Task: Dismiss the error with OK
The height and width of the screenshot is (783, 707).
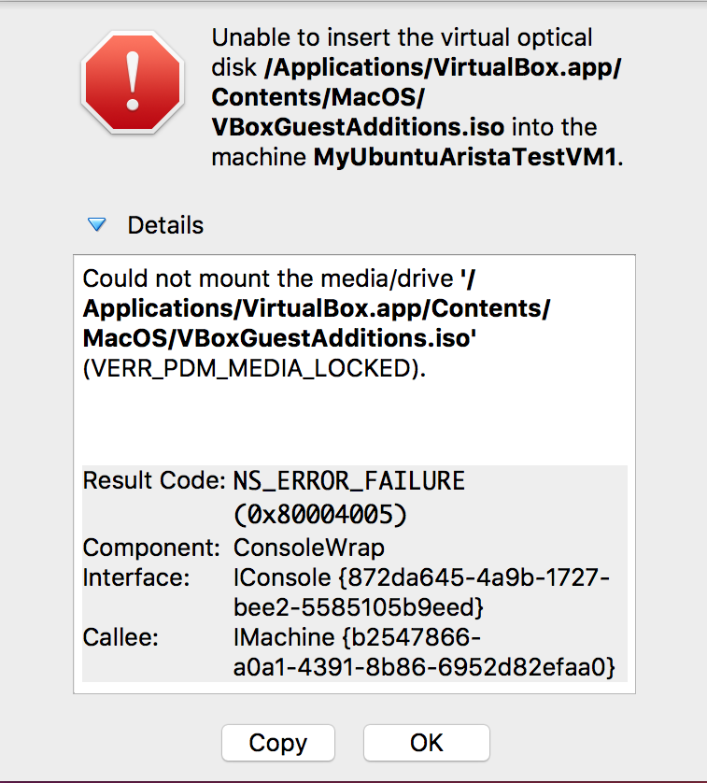Action: click(x=427, y=743)
